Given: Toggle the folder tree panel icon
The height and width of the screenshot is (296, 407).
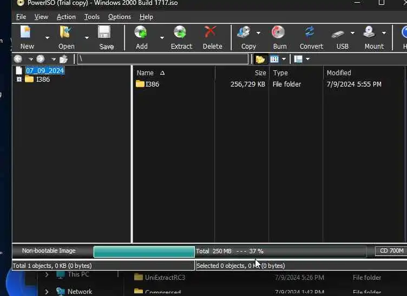Looking at the screenshot, I should pyautogui.click(x=260, y=60).
